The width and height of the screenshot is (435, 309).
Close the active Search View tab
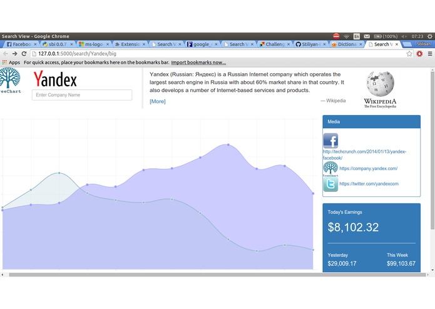(397, 44)
